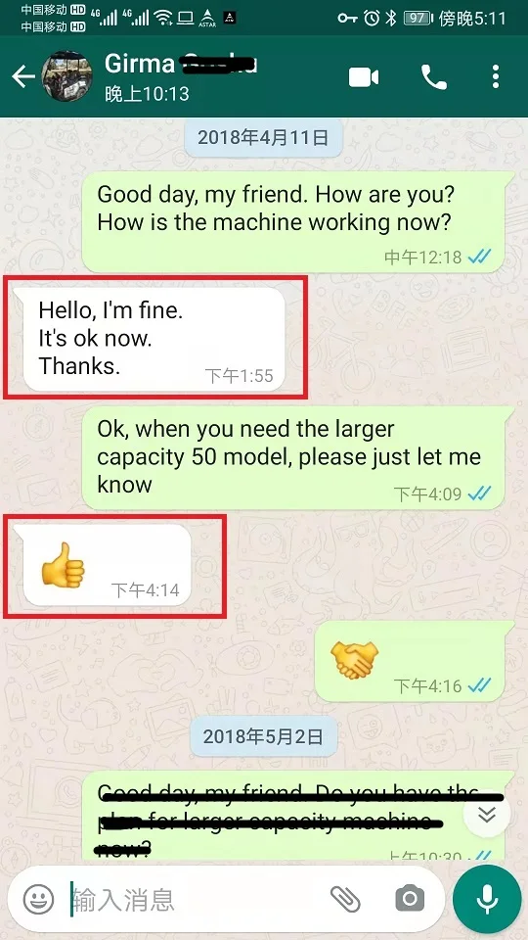Viewport: 528px width, 940px height.
Task: Tap the 2018年4月11日 date label
Action: click(263, 138)
